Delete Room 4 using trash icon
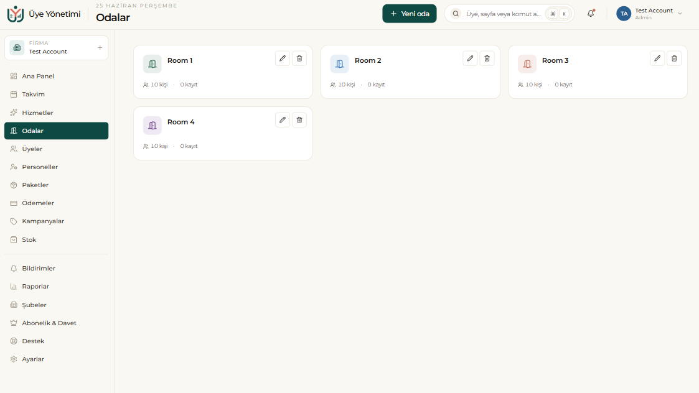This screenshot has height=393, width=699. pos(299,120)
